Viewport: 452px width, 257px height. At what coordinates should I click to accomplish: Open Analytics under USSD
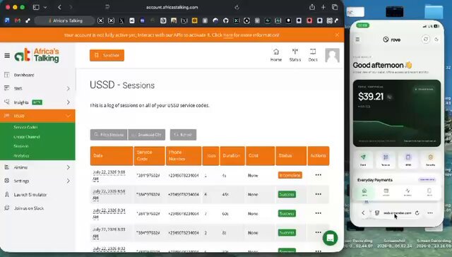(21, 155)
